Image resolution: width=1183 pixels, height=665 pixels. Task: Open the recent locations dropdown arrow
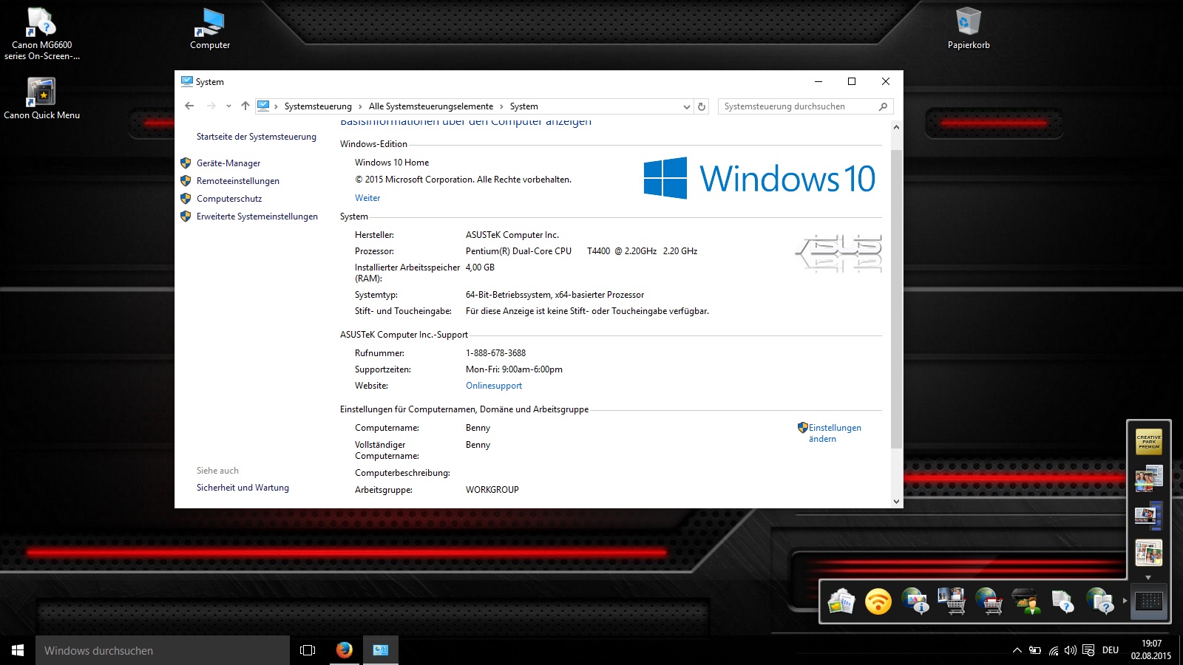point(228,106)
